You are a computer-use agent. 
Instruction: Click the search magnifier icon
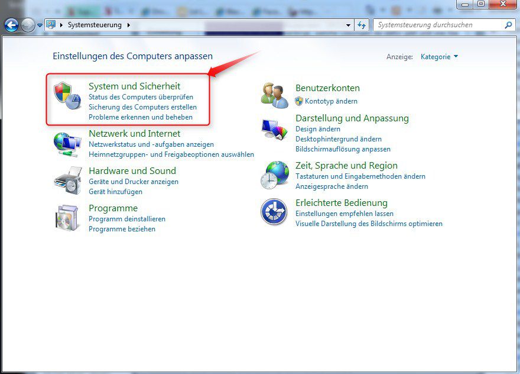[x=508, y=25]
